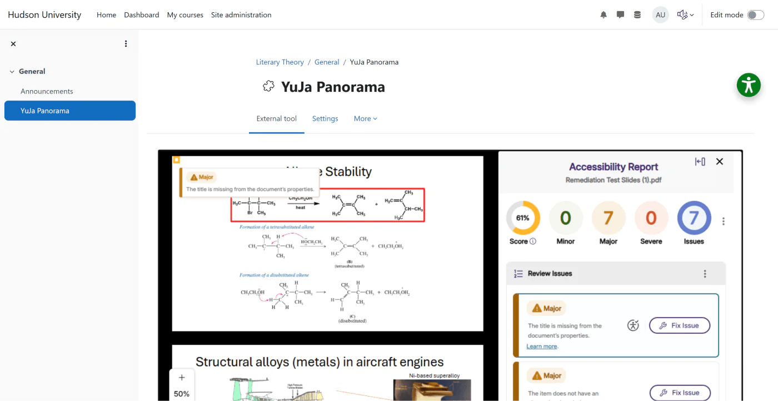Click the database stack icon in header
The height and width of the screenshot is (401, 778).
coord(637,15)
